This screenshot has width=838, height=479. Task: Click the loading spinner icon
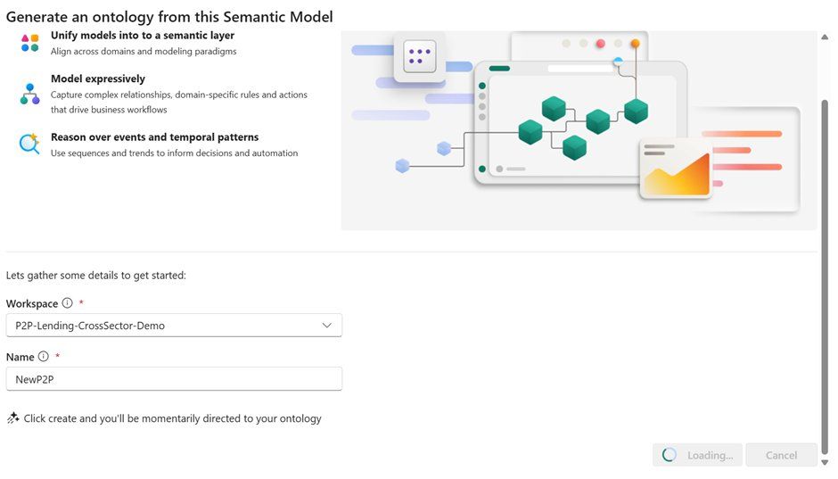click(670, 455)
